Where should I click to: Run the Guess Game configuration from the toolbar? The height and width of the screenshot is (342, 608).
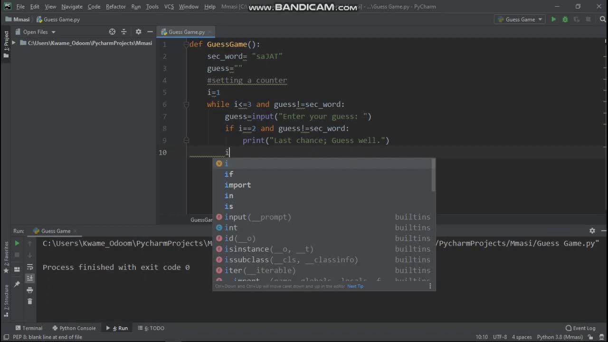pos(553,19)
